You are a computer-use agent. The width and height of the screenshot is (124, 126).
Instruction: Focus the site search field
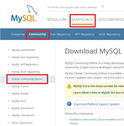point(72,7)
